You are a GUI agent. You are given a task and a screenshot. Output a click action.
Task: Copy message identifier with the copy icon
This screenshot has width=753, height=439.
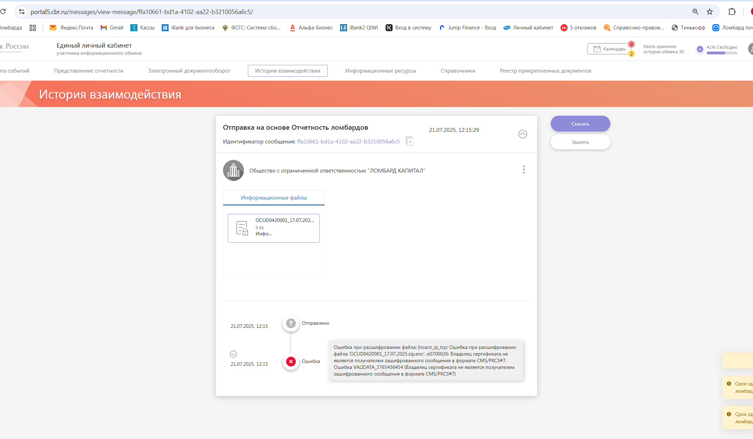tap(409, 141)
